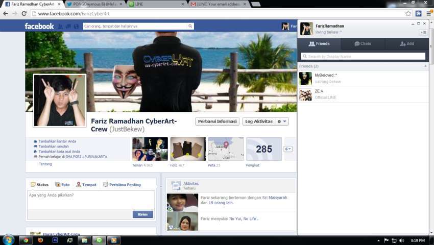This screenshot has height=245, width=434.
Task: Switch to the PONGOnymous Twitter tab
Action: click(x=95, y=4)
